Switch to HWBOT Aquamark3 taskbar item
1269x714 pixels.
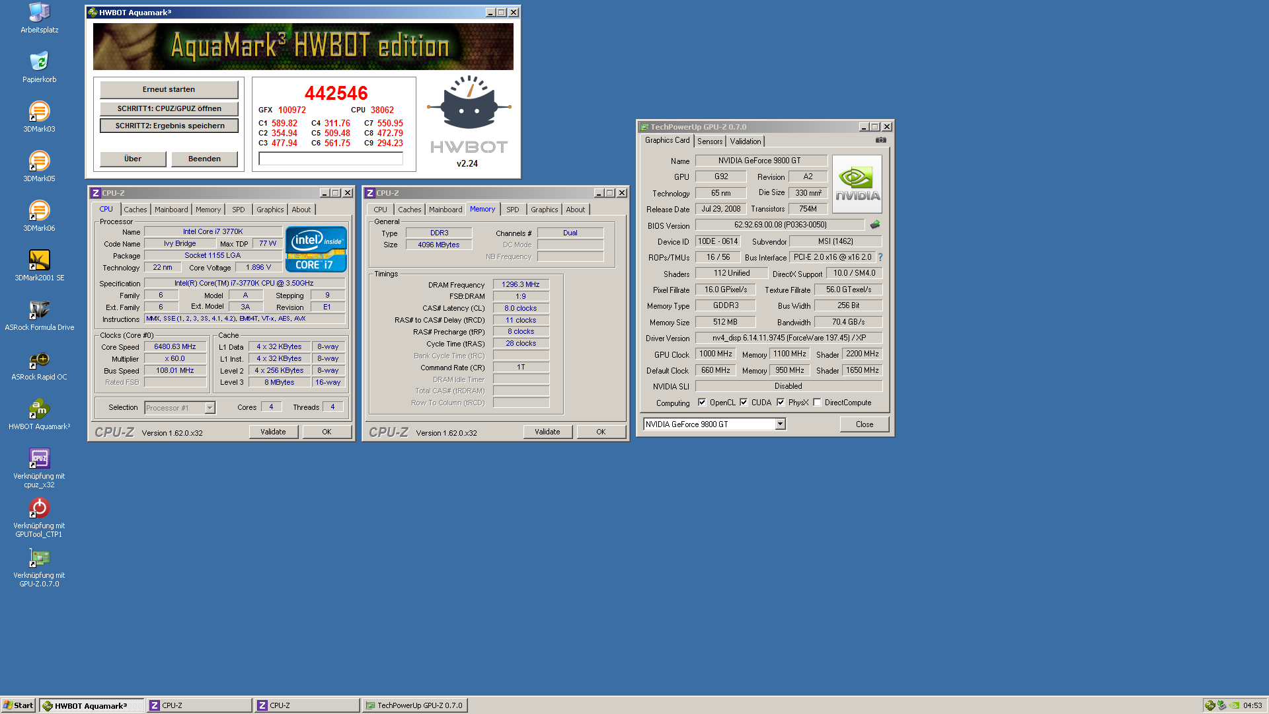91,705
